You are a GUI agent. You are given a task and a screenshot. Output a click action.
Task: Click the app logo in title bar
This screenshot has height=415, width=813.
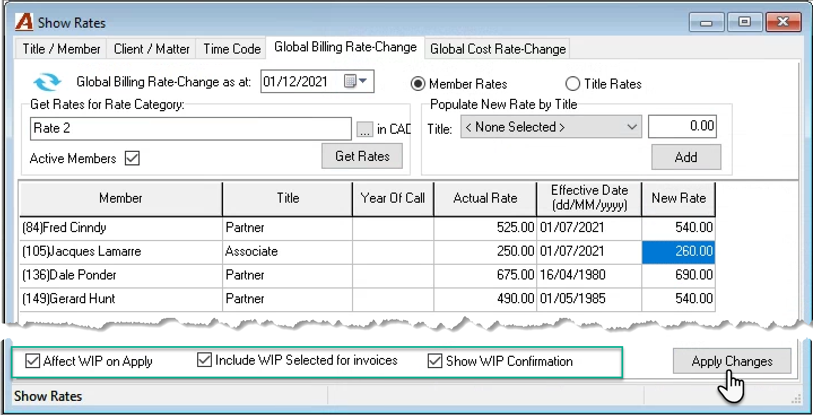tap(24, 23)
